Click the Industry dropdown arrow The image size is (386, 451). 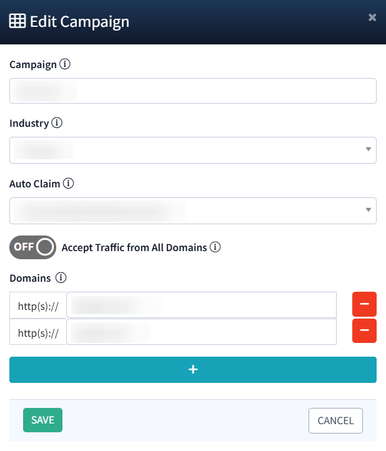tap(368, 150)
